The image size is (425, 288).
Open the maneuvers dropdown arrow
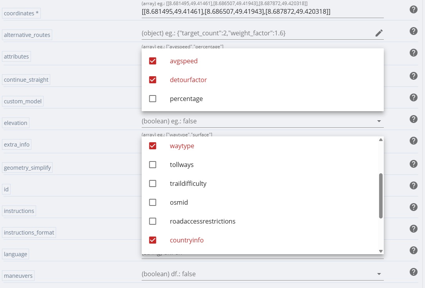click(x=379, y=274)
